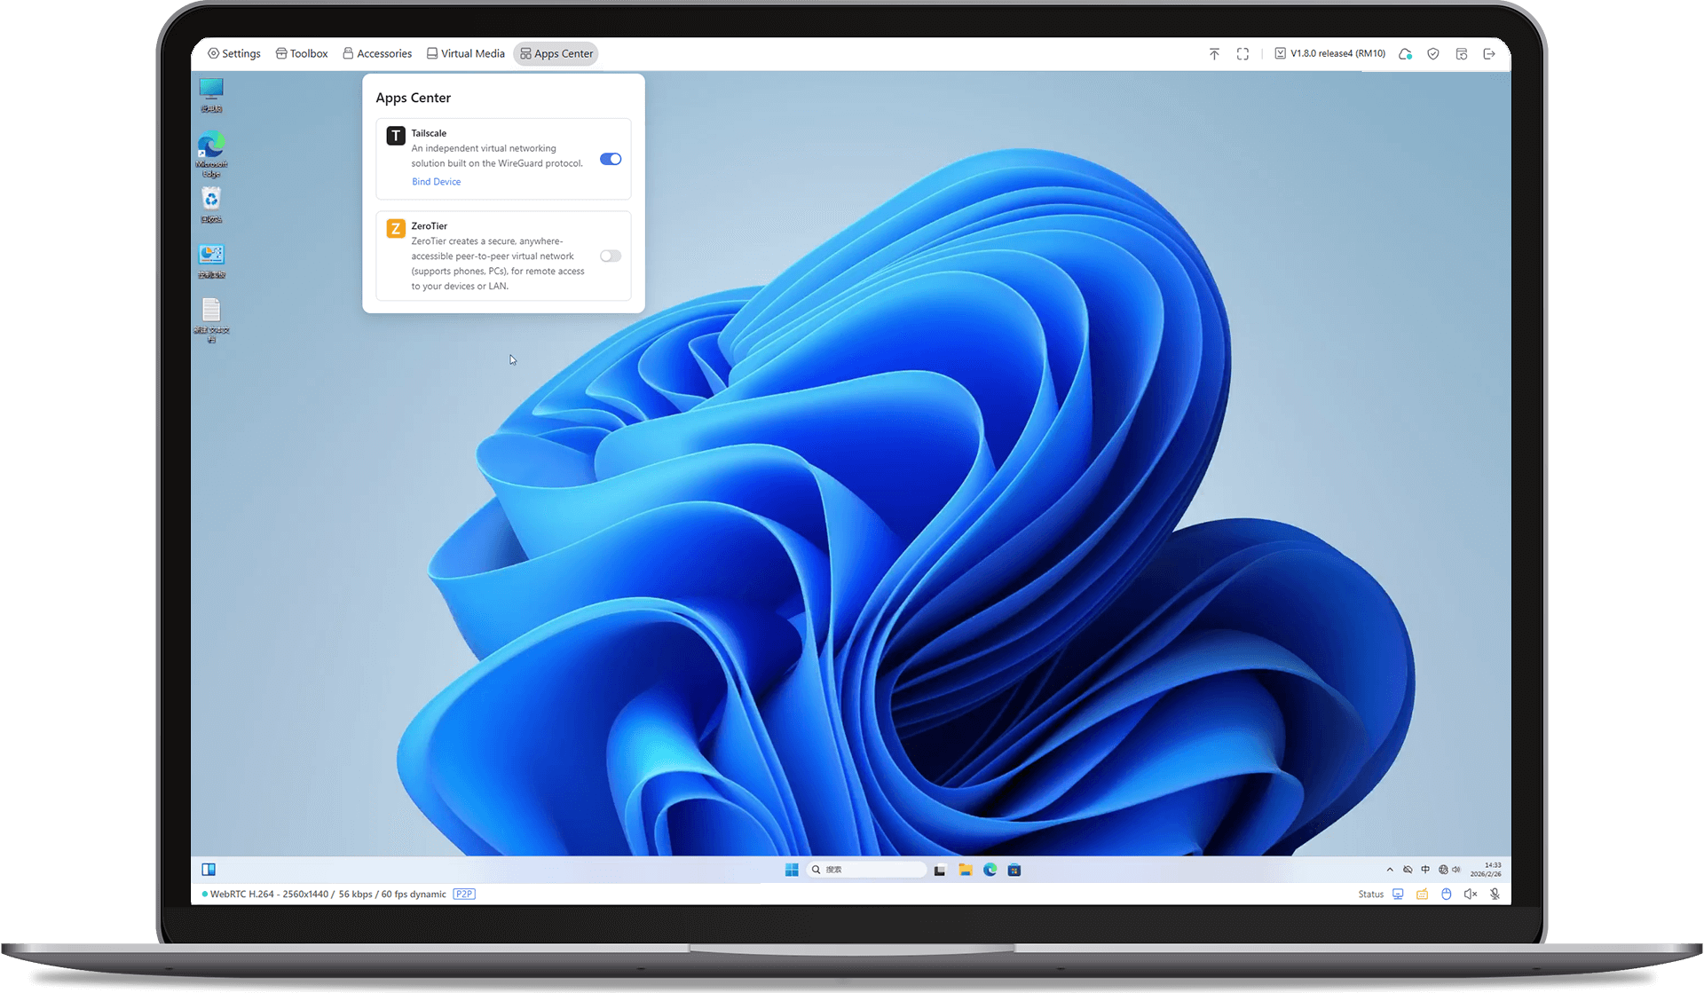Viewport: 1704px width, 993px height.
Task: Expand the Windows tray hidden icons chevron
Action: click(x=1390, y=870)
